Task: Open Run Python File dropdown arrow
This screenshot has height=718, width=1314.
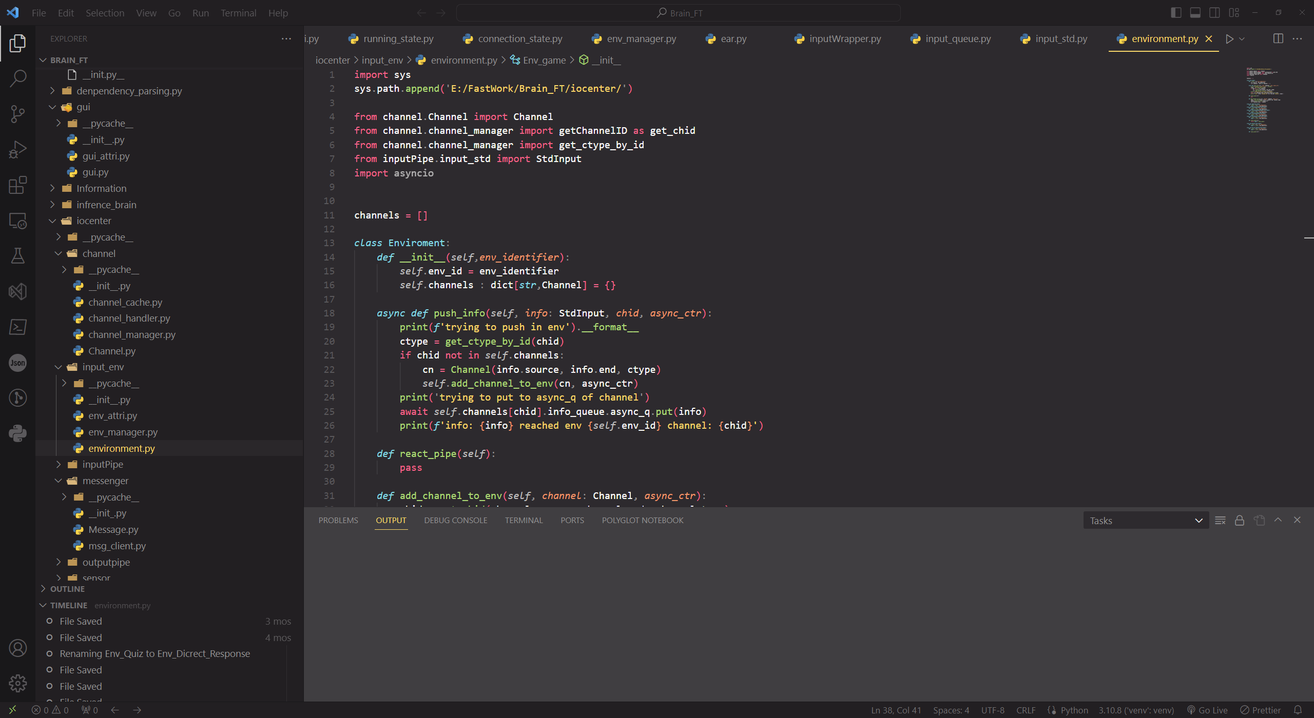Action: coord(1242,39)
